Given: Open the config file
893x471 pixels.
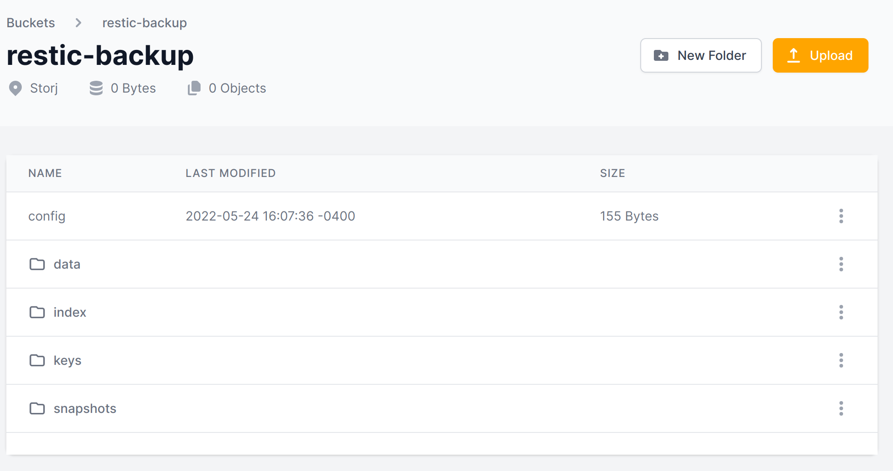Looking at the screenshot, I should (47, 216).
